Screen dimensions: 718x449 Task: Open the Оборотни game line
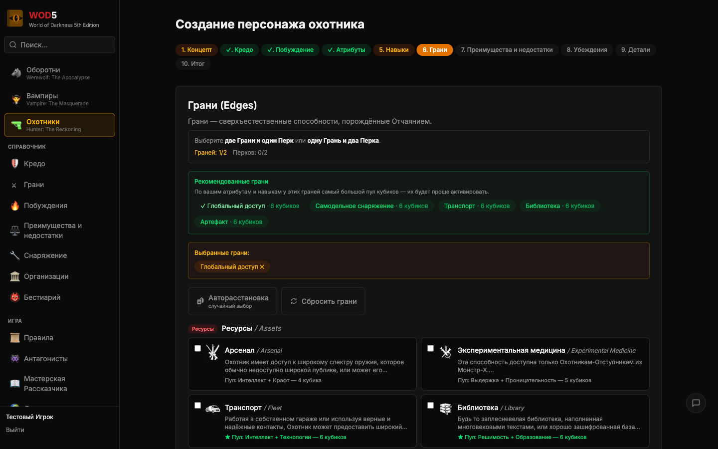[x=59, y=73]
